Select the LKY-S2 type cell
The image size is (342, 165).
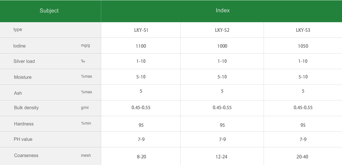click(222, 30)
